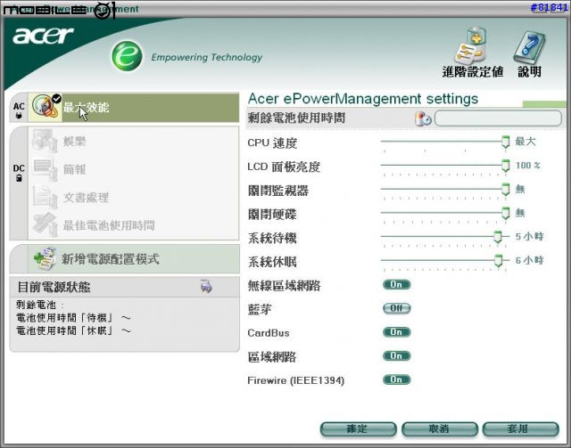Click the 娛樂 profile icon
This screenshot has height=448, width=571.
[x=45, y=141]
